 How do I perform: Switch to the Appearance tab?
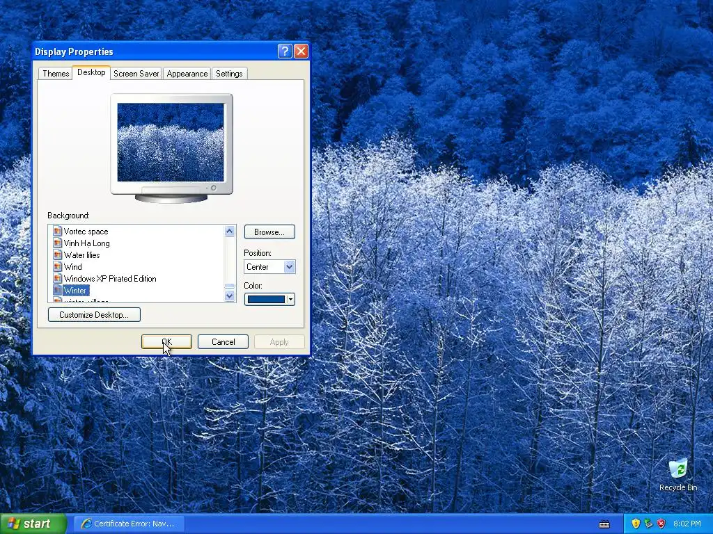click(187, 74)
